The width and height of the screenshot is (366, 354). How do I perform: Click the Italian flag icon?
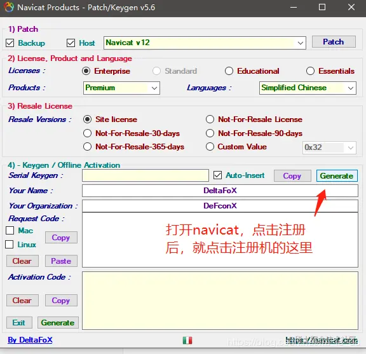pyautogui.click(x=187, y=340)
